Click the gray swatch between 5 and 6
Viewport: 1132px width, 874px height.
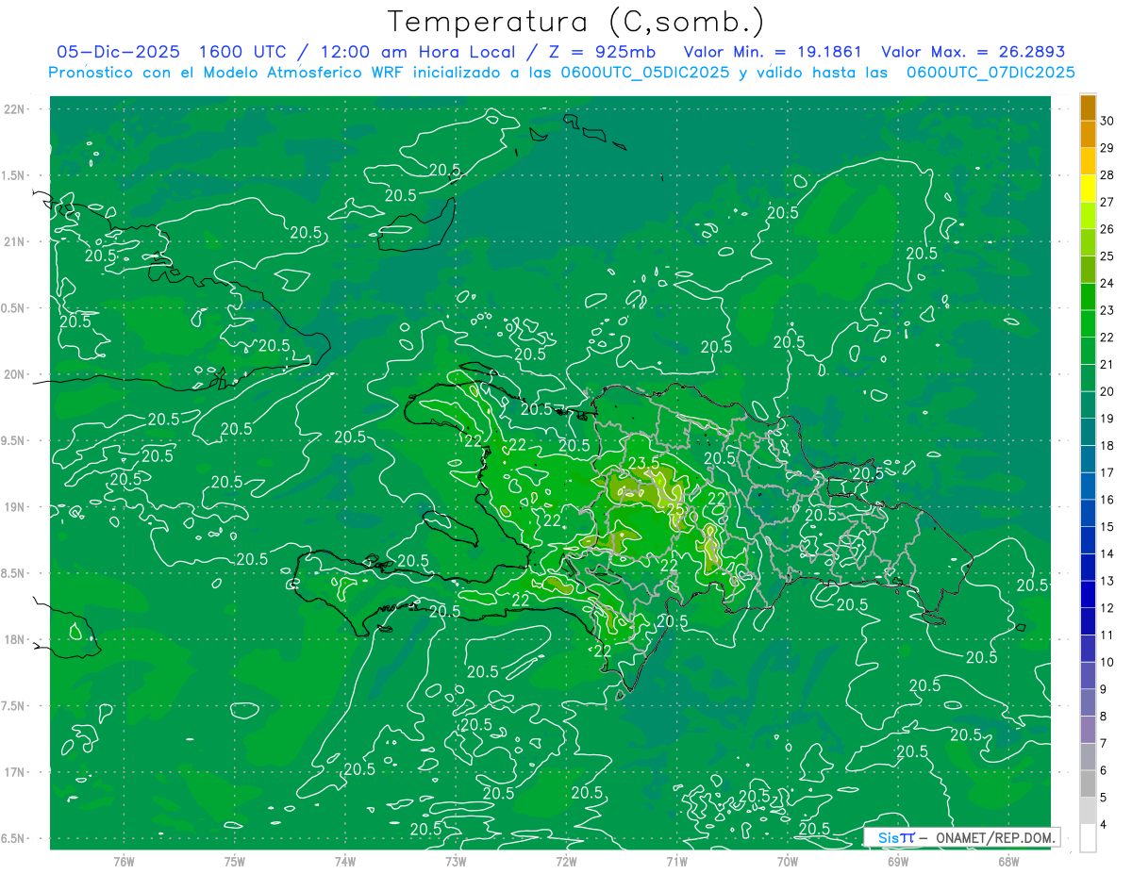[x=1088, y=783]
